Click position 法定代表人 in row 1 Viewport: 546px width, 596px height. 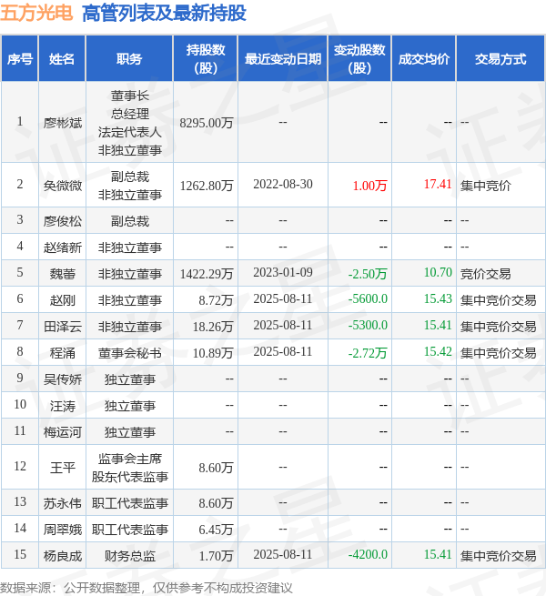click(x=129, y=132)
